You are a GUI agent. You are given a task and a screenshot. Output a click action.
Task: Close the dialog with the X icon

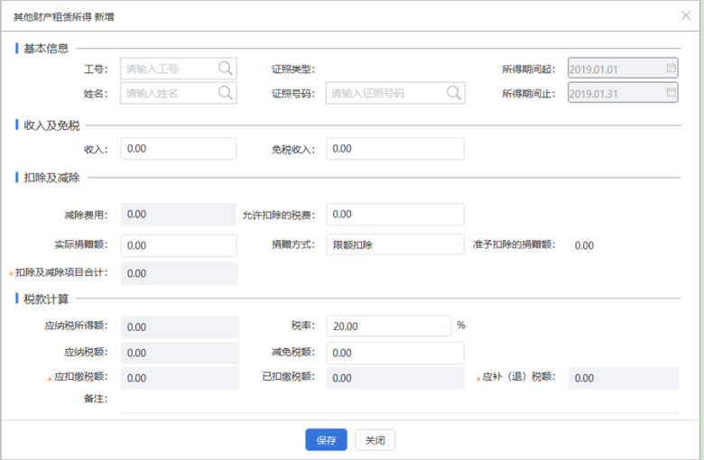(x=685, y=15)
